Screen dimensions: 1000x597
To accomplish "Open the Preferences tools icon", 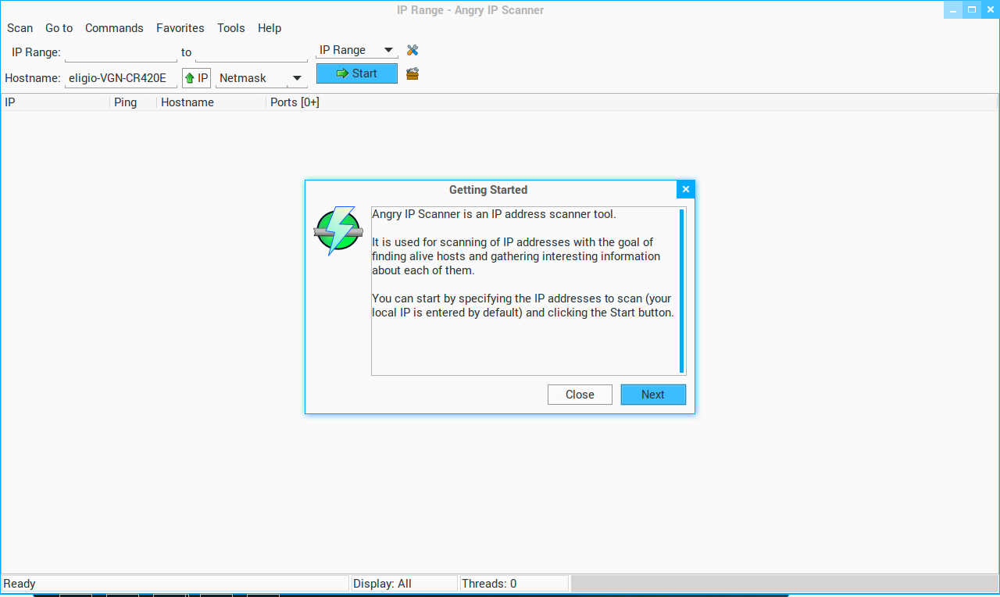I will [412, 50].
